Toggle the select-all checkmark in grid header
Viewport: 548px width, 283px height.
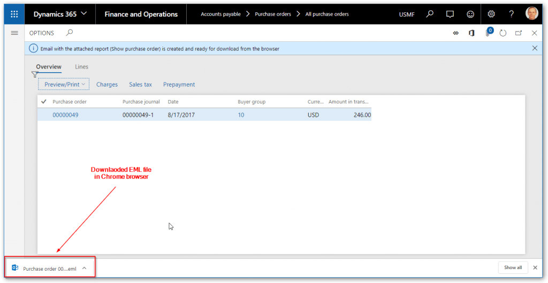44,102
